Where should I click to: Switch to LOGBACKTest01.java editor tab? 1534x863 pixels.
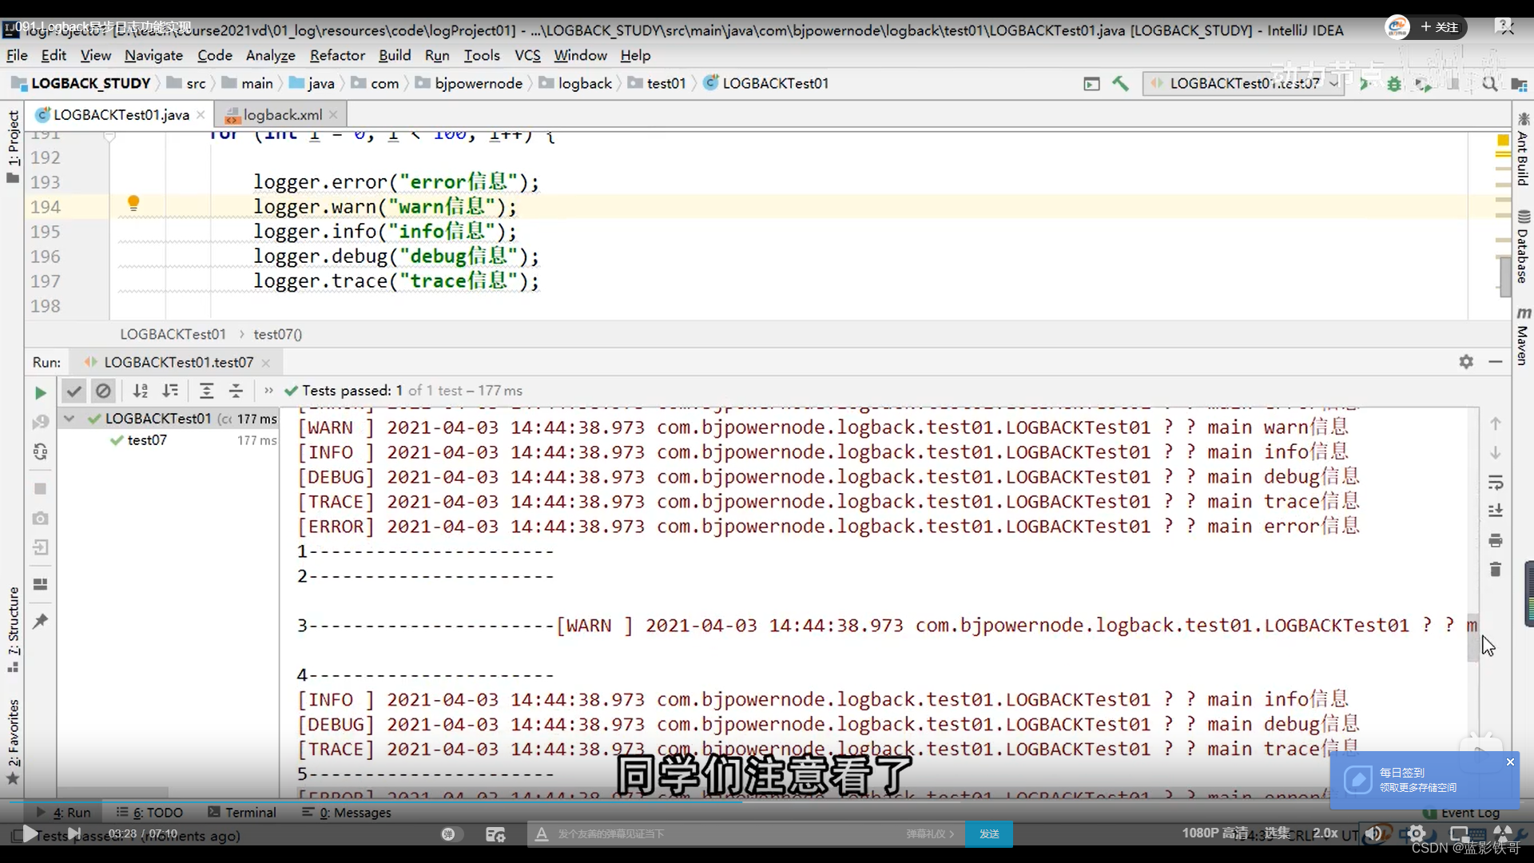click(x=121, y=115)
